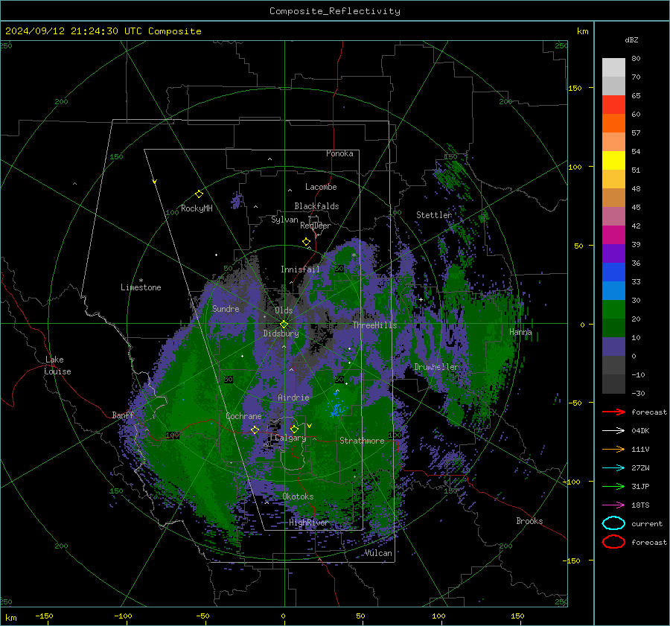Click the Limestone label
This screenshot has height=626, width=670.
pyautogui.click(x=141, y=287)
